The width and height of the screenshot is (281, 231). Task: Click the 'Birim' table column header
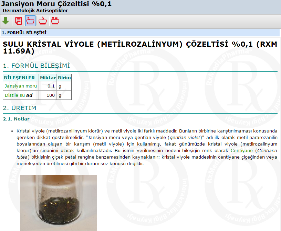[64, 78]
